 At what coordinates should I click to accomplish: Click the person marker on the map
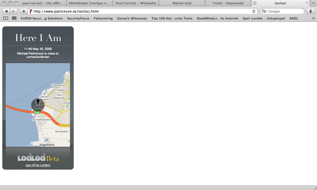pyautogui.click(x=38, y=102)
